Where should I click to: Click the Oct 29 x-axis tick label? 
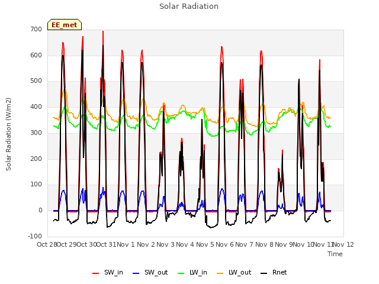[67, 244]
